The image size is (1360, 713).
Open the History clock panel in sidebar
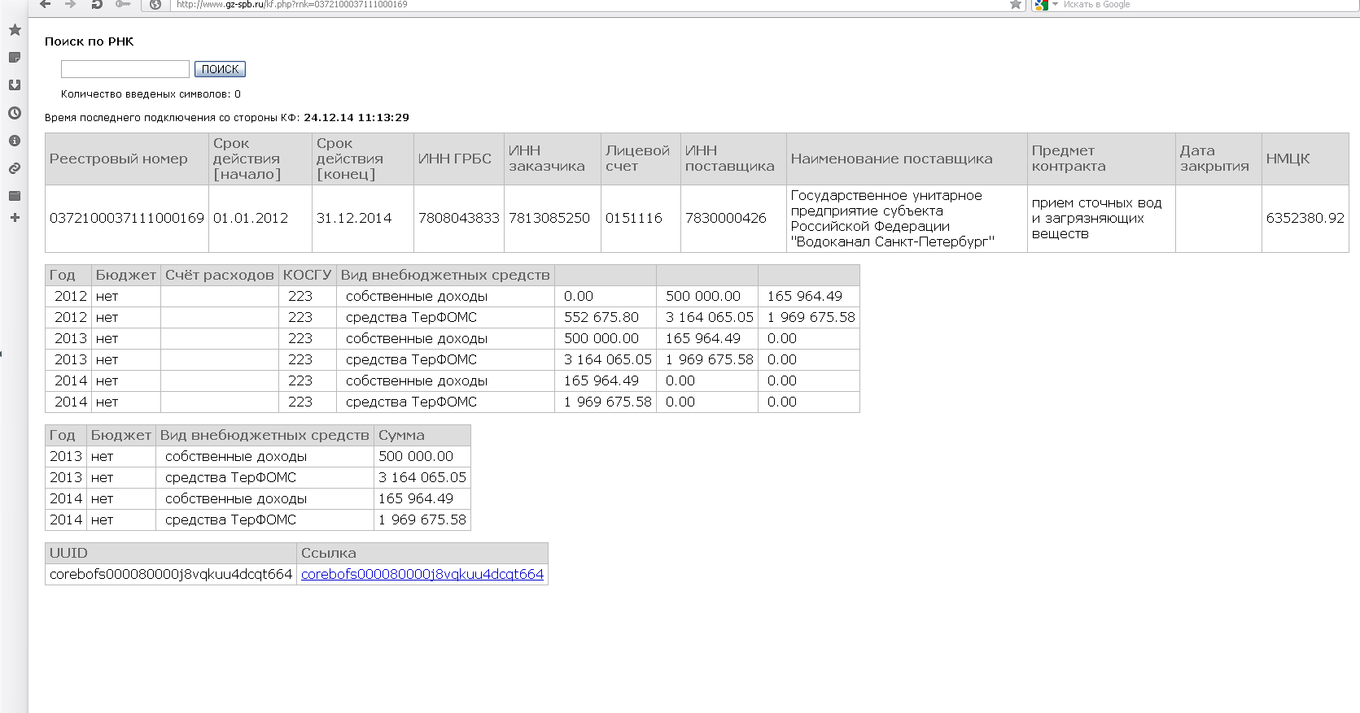(x=15, y=113)
